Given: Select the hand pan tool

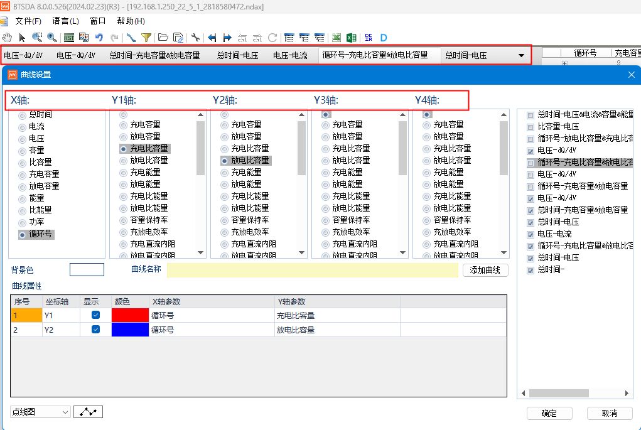Looking at the screenshot, I should [6, 38].
